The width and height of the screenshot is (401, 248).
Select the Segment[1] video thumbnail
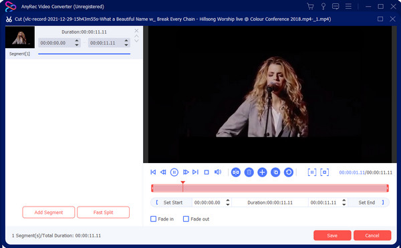pyautogui.click(x=20, y=37)
